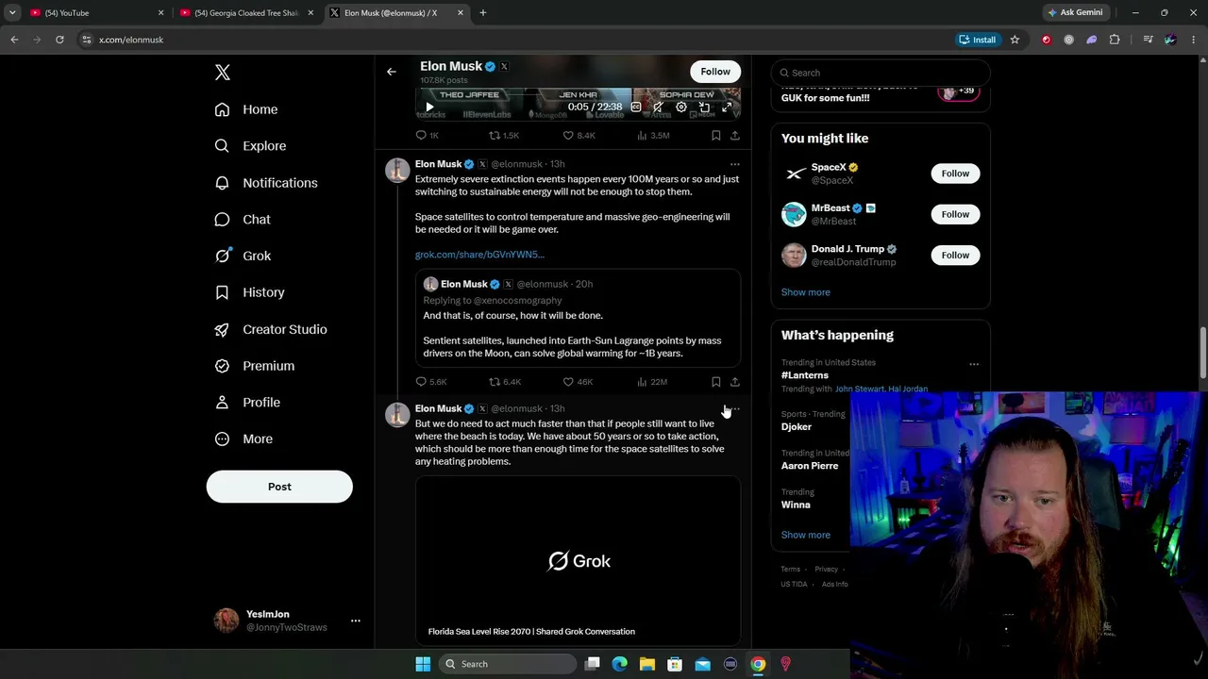
Task: Open the Florida Sea Level Rise Grok card
Action: pyautogui.click(x=578, y=560)
